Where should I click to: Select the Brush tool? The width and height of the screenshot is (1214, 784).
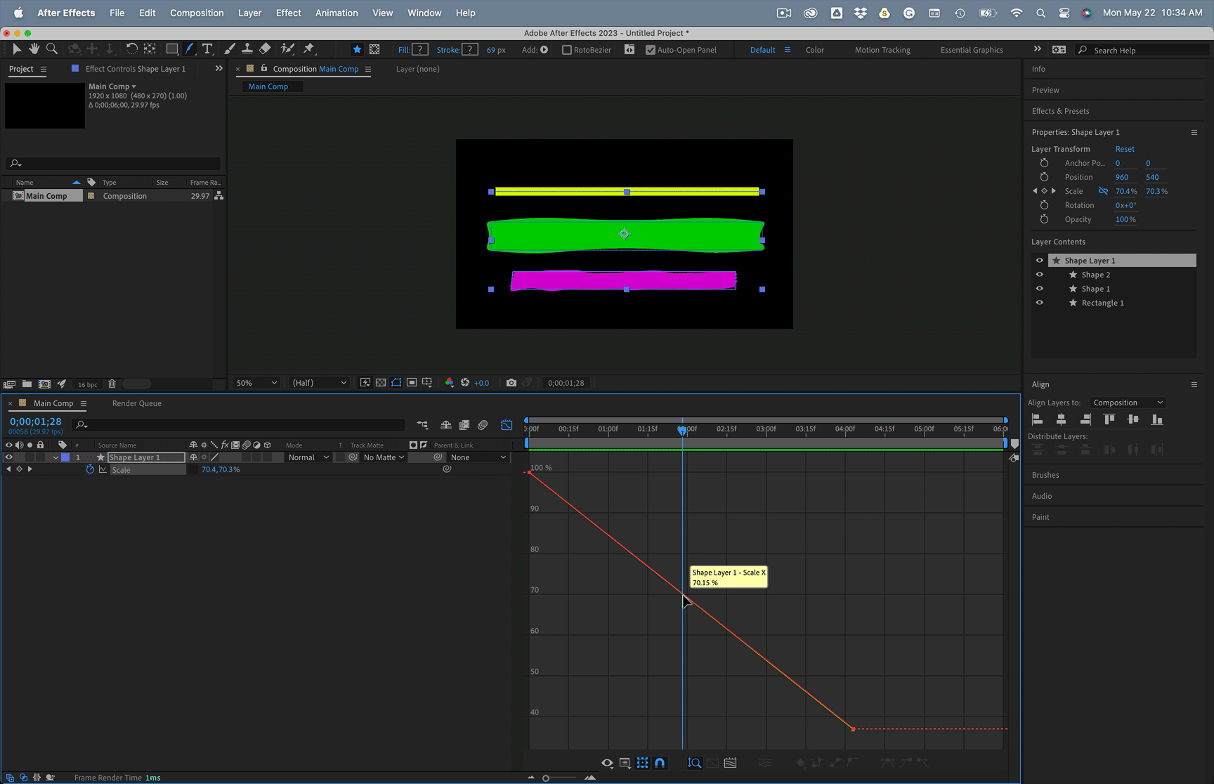[x=229, y=48]
